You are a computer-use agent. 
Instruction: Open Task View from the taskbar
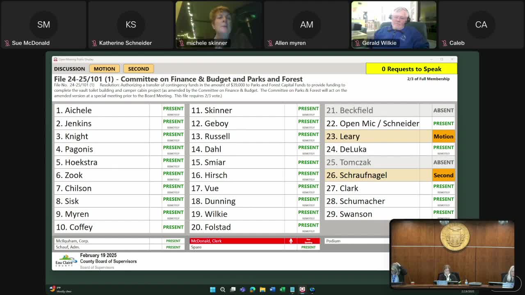point(233,289)
